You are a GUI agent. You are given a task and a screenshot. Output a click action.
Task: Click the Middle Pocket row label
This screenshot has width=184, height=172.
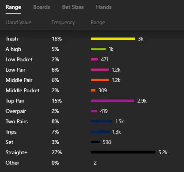tap(22, 90)
